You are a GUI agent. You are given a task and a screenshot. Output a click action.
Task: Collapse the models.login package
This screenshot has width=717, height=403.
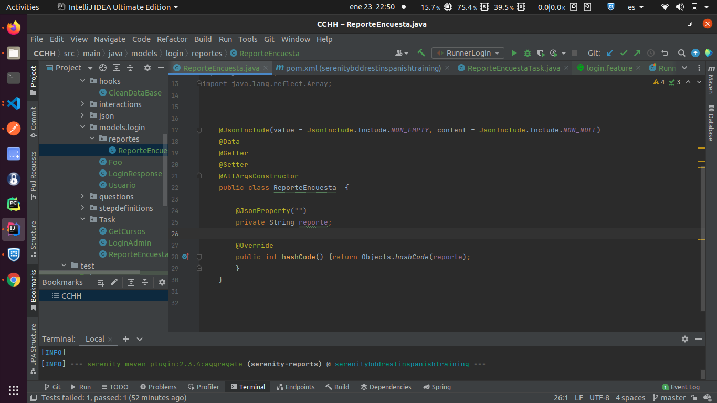[81, 127]
